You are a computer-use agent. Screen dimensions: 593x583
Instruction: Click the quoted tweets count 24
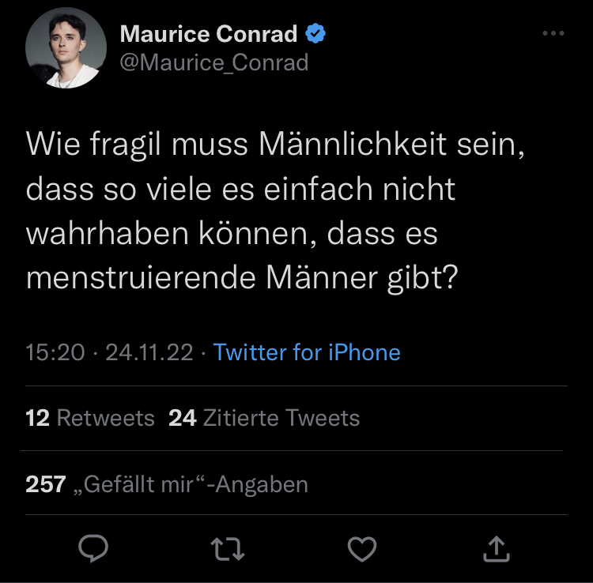coord(182,418)
